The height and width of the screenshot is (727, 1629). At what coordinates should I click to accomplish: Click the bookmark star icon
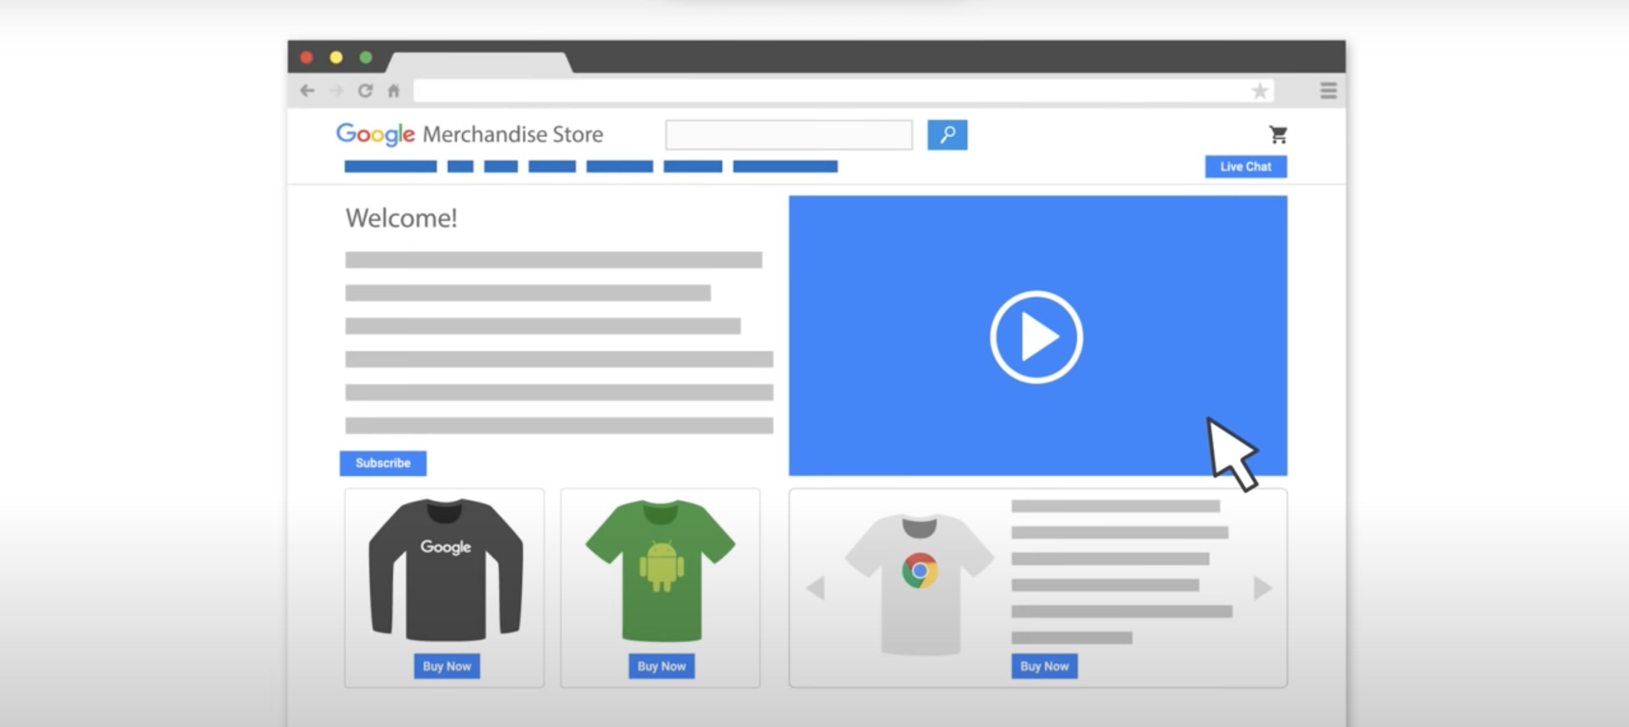1259,90
